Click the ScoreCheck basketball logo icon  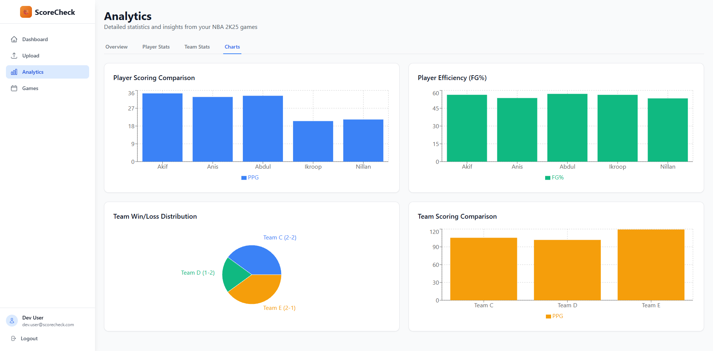(26, 12)
